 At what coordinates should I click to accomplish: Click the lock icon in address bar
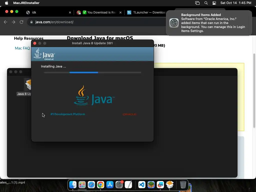31,22
